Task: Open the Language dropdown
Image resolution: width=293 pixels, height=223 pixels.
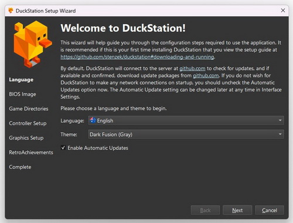Action: (186, 120)
